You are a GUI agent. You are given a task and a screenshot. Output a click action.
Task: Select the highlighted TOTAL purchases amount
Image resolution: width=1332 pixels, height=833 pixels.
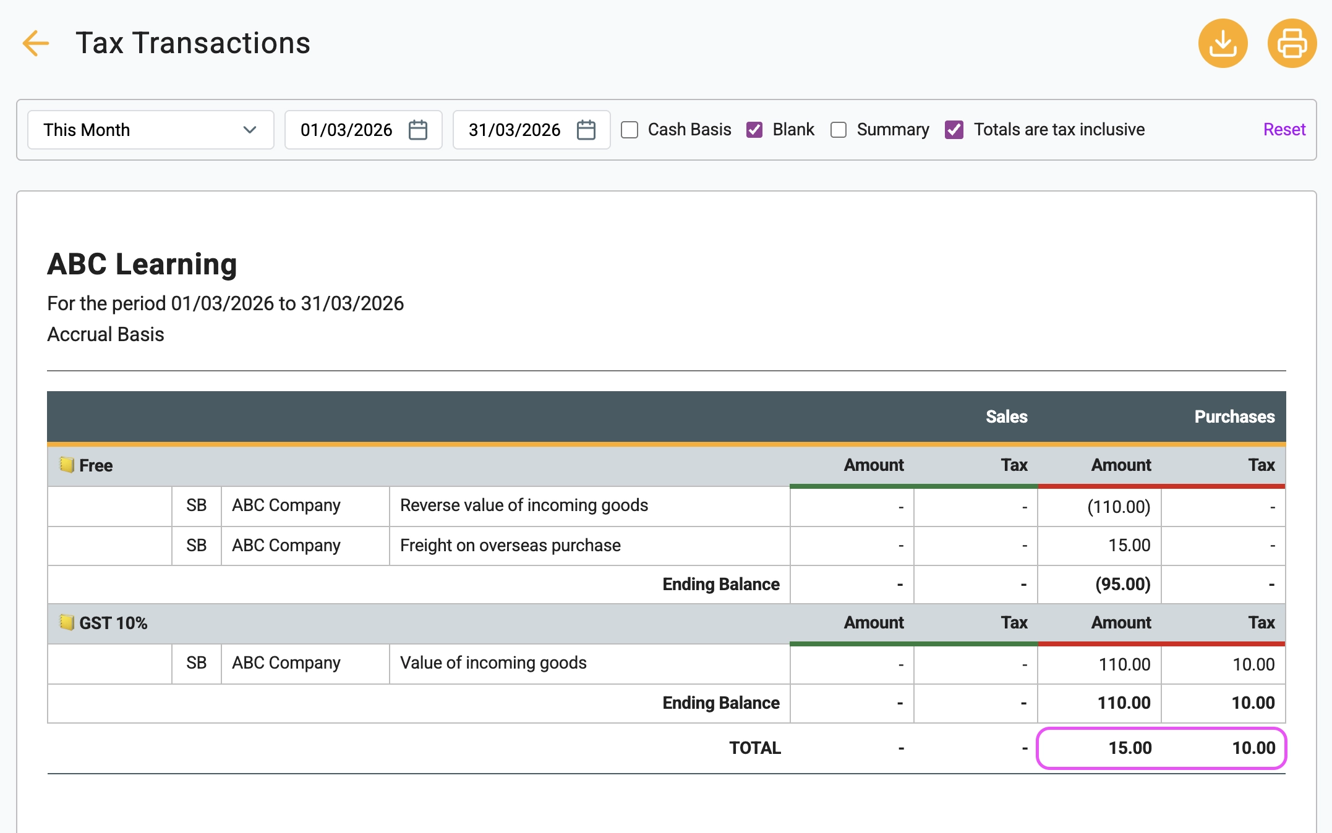1132,748
